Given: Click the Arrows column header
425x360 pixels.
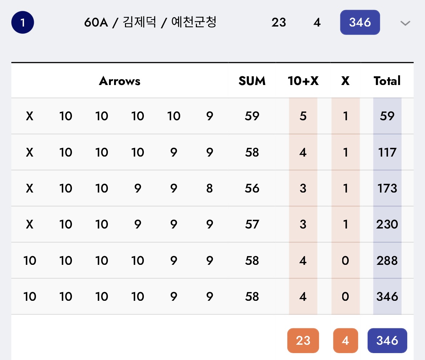Looking at the screenshot, I should click(x=120, y=81).
